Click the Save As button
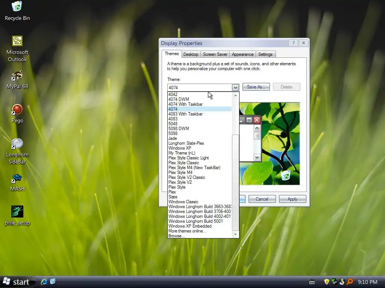Viewport: 385px width, 288px height. [256, 87]
